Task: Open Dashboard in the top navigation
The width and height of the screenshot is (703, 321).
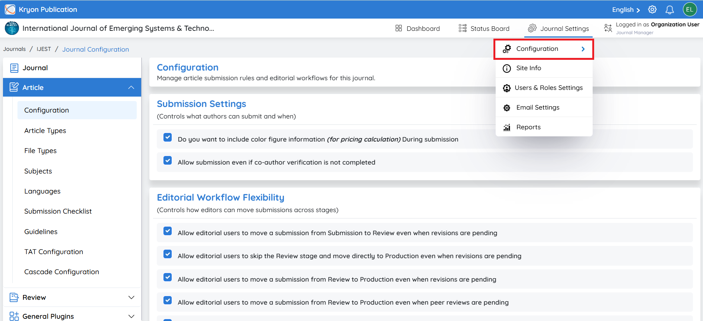Action: [418, 28]
